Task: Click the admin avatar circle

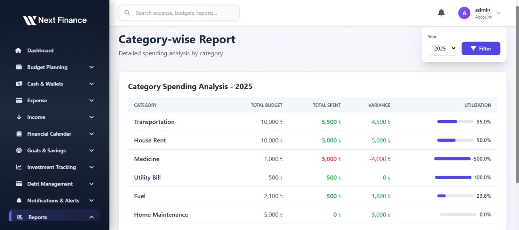Action: [464, 13]
